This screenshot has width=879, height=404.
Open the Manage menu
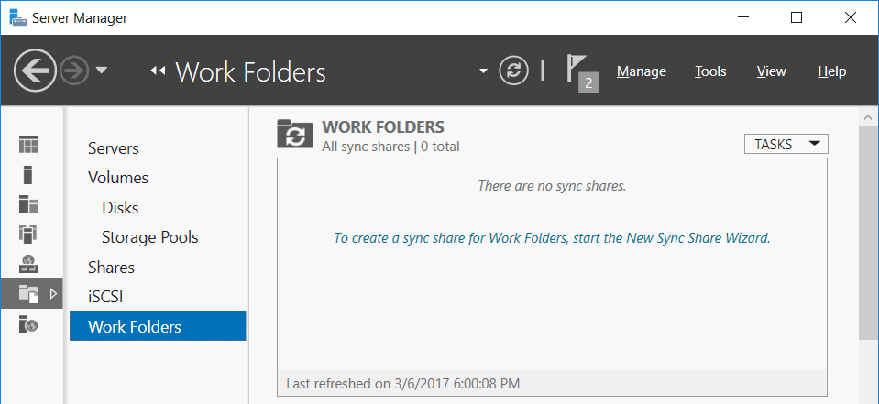point(642,71)
